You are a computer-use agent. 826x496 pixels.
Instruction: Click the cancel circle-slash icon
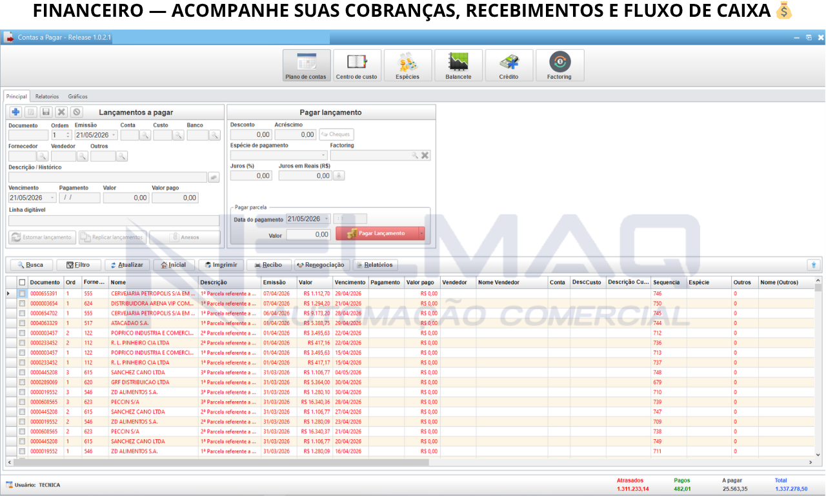pyautogui.click(x=77, y=112)
